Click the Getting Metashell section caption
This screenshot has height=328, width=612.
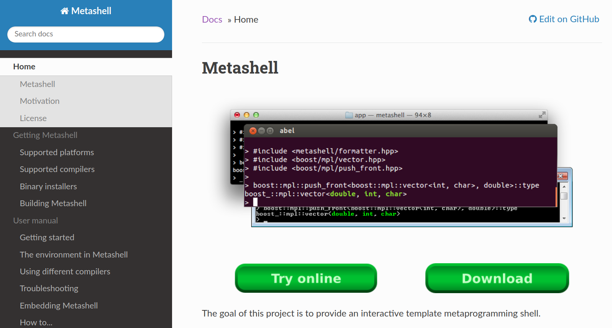(45, 135)
